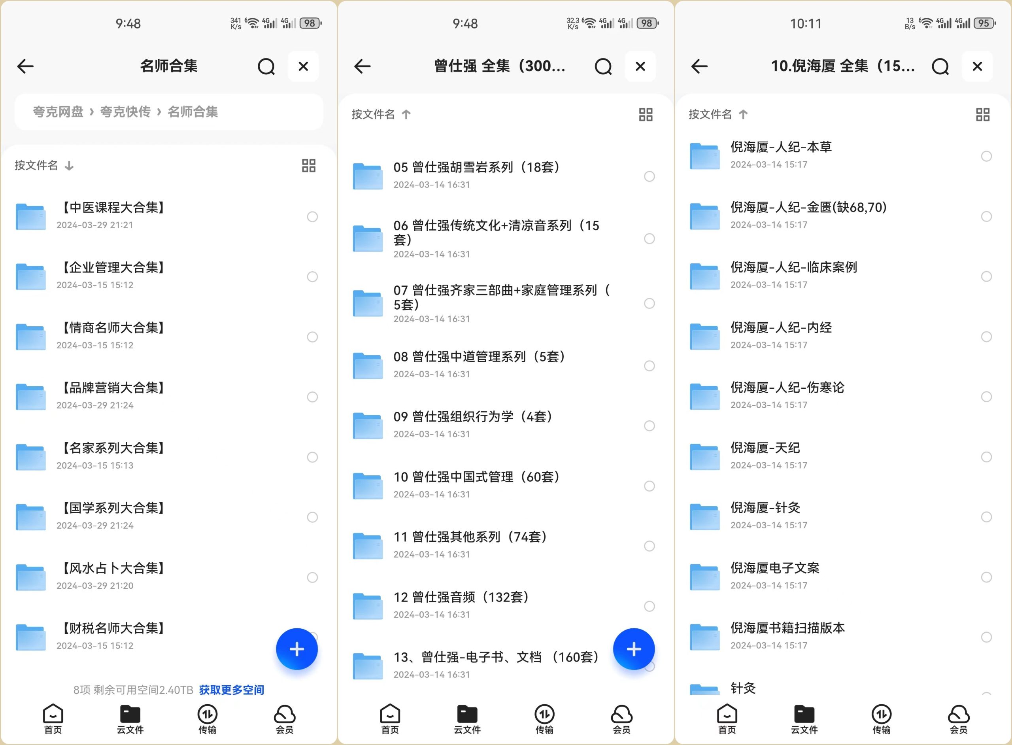Change sort 按文件名 in 倪海厦 全集 screen
Image resolution: width=1012 pixels, height=745 pixels.
click(719, 115)
